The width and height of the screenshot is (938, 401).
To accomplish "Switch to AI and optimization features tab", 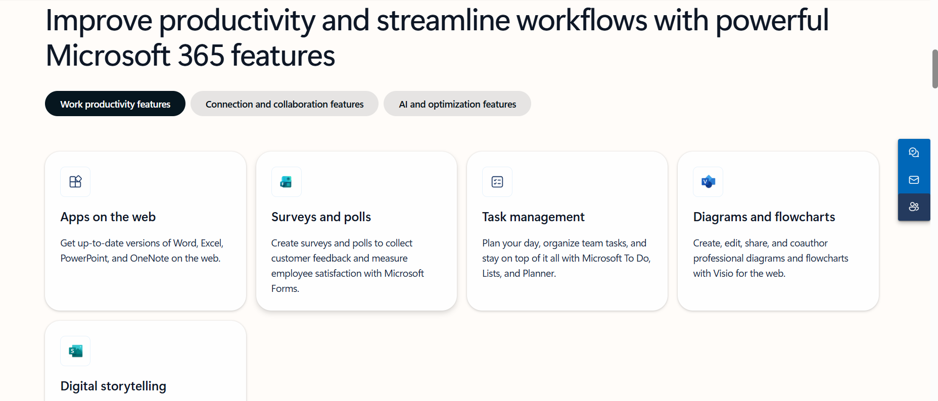I will pyautogui.click(x=457, y=104).
